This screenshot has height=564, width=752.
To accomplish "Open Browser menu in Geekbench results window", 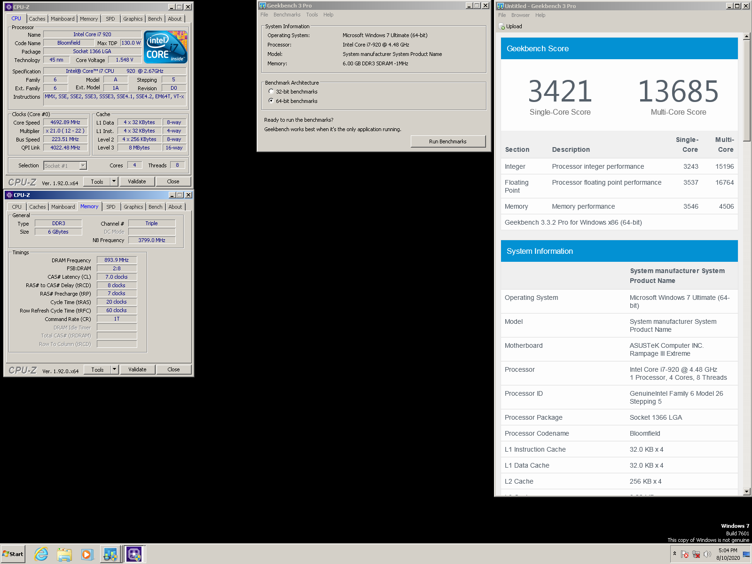I will click(x=520, y=15).
